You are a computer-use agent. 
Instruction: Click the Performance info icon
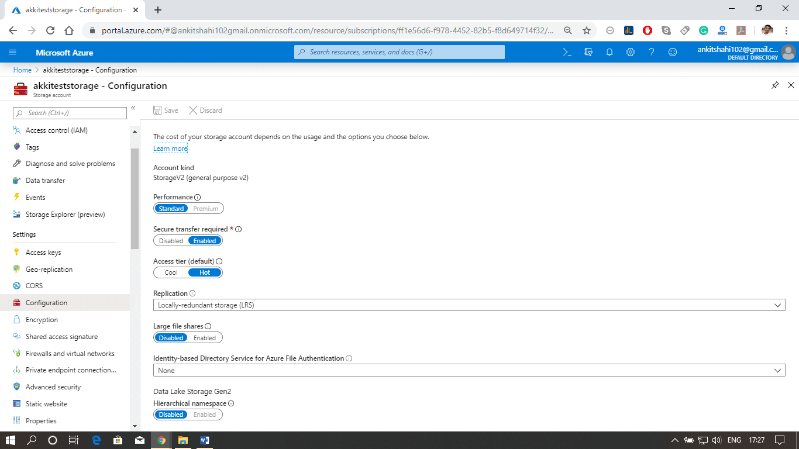(x=197, y=198)
